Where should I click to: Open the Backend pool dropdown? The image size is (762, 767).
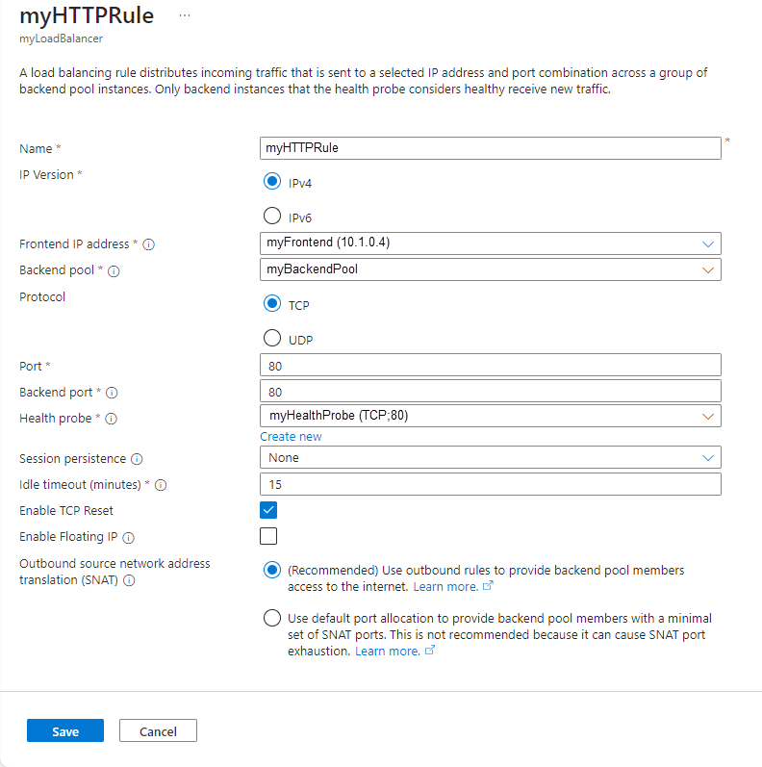pyautogui.click(x=490, y=269)
